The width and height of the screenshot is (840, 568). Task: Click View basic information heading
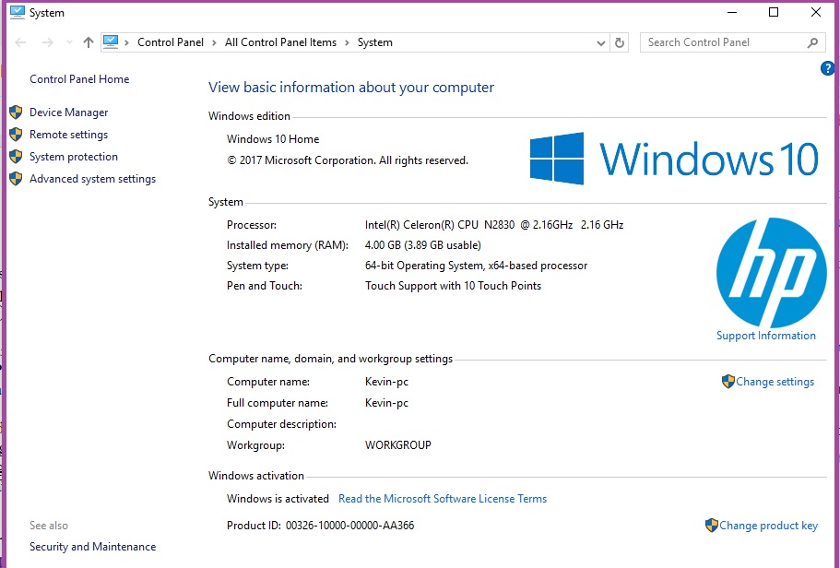pos(351,88)
